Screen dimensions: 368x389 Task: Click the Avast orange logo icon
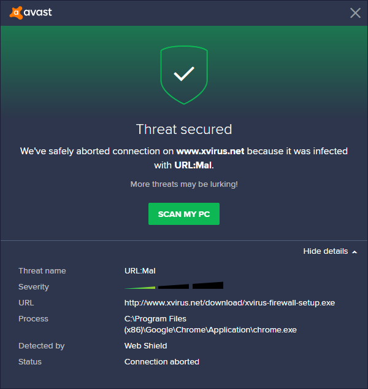pyautogui.click(x=15, y=12)
